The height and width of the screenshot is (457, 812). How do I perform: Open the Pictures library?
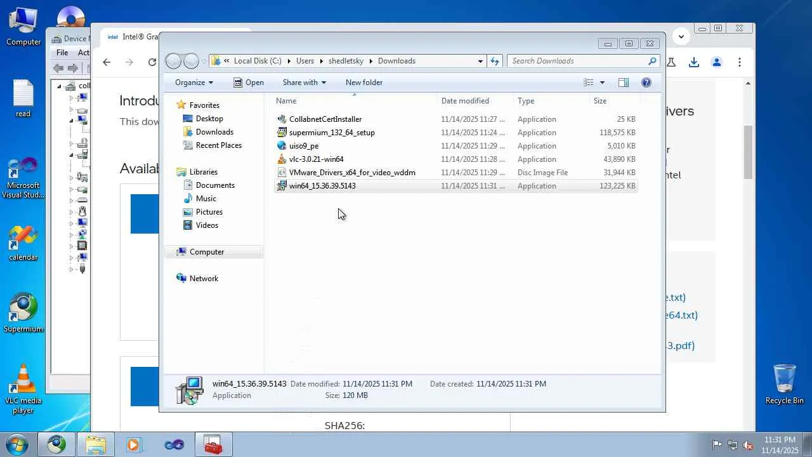point(209,212)
